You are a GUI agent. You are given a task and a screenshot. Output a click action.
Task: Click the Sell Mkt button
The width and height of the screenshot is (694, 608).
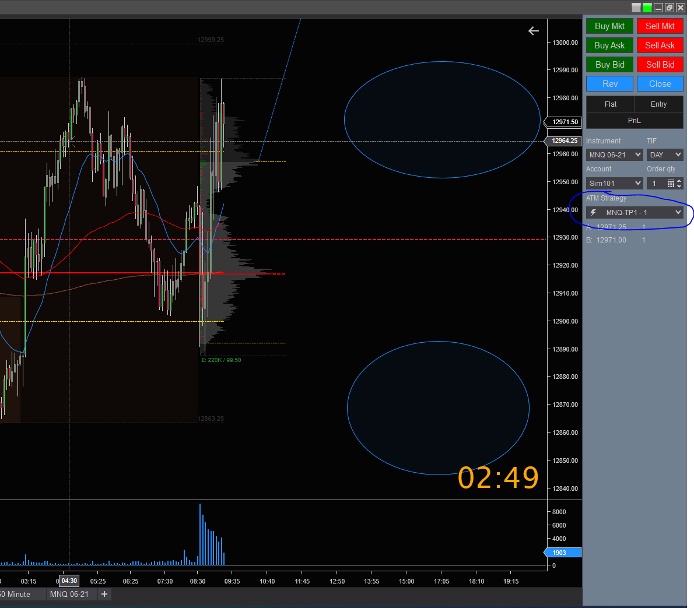pyautogui.click(x=660, y=26)
